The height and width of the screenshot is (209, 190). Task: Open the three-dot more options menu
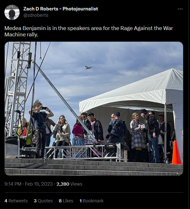pyautogui.click(x=180, y=9)
